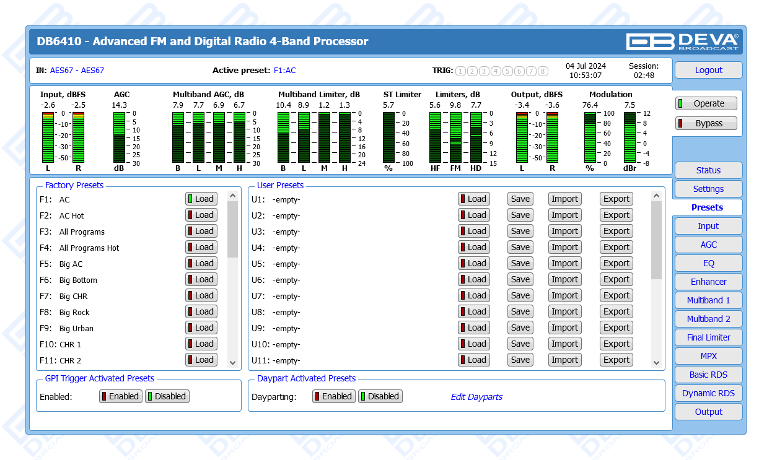
Task: Disable Dayparting activated presets
Action: click(380, 396)
